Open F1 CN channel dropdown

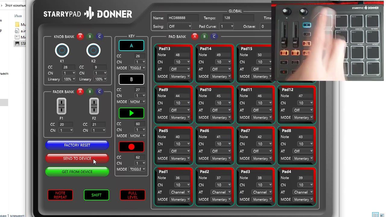[x=66, y=131]
